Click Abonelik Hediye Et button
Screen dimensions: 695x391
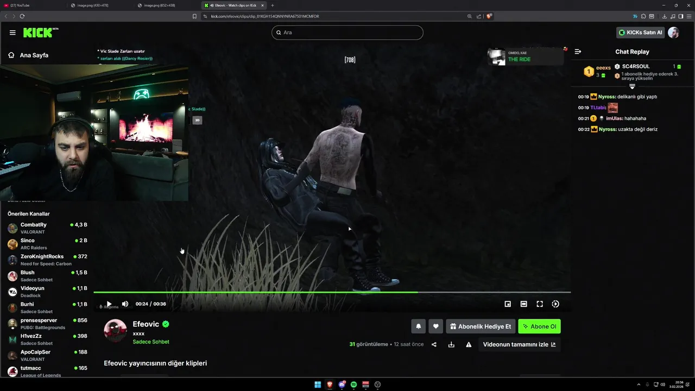pos(481,326)
